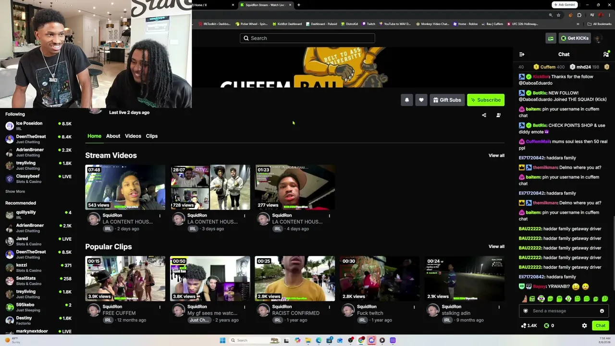Click the notification bell icon
615x346 pixels.
pos(407,100)
